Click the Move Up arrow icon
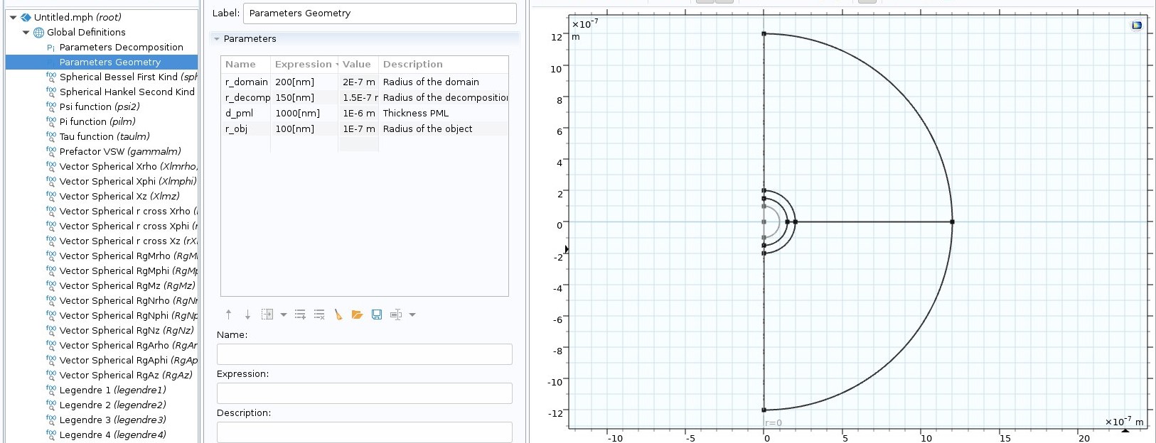Screen dimensions: 1156x443 pyautogui.click(x=228, y=315)
